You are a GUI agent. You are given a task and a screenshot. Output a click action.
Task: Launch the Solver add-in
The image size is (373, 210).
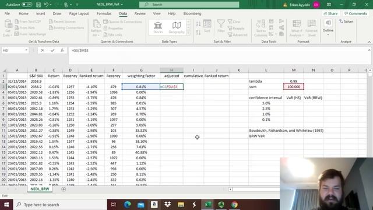(x=346, y=22)
